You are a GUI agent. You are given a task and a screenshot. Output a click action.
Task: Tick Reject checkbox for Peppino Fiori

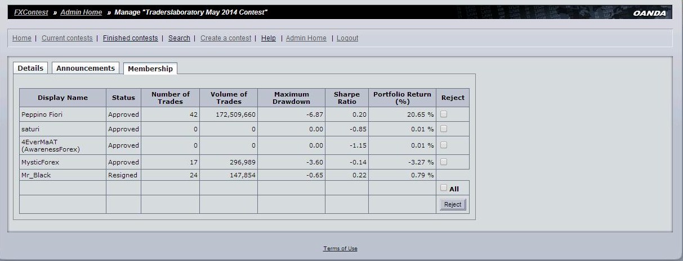tap(444, 114)
